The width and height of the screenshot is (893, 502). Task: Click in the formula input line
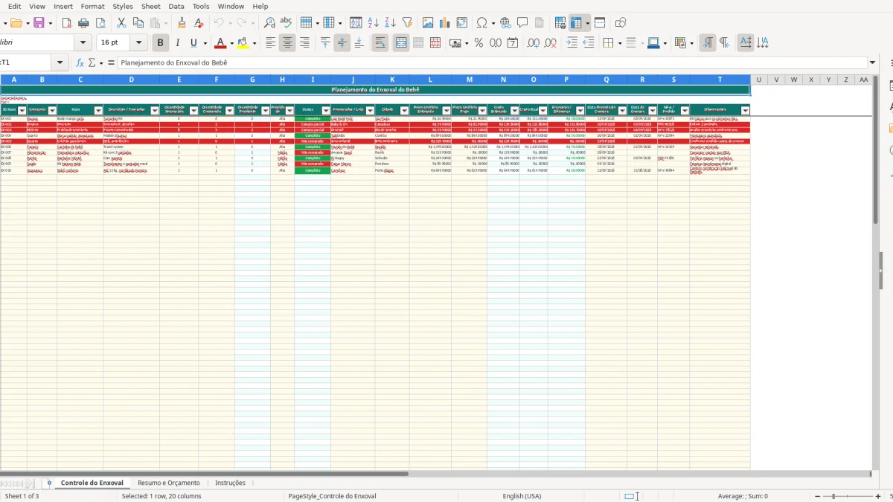tap(491, 63)
